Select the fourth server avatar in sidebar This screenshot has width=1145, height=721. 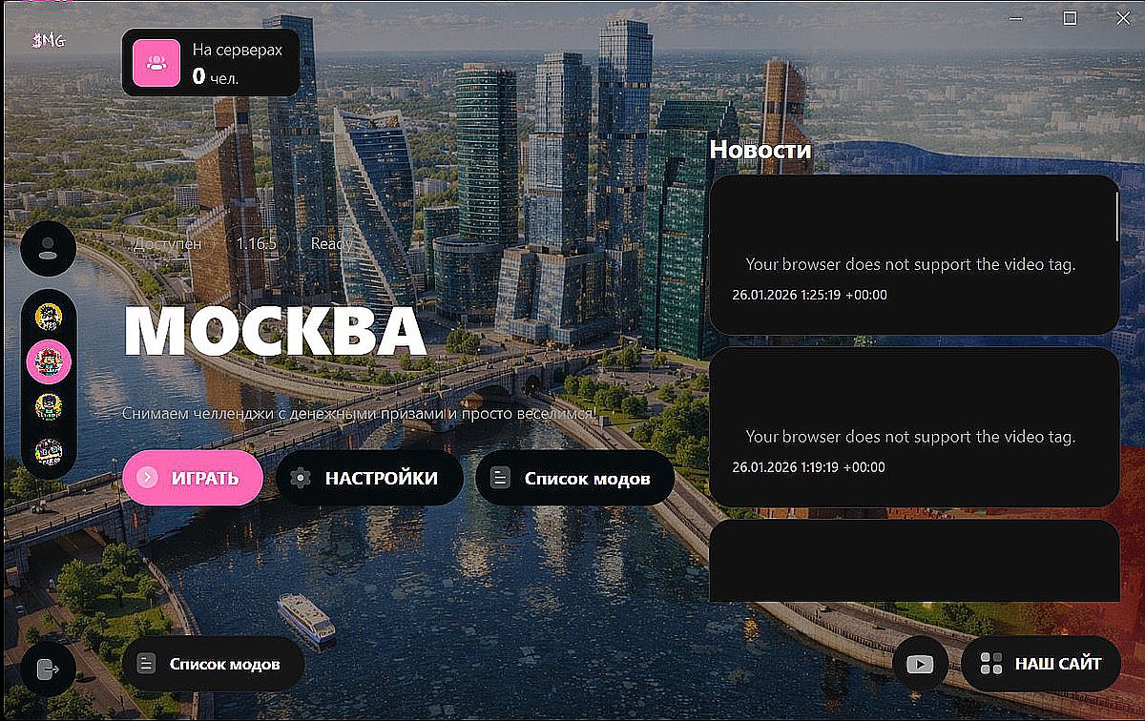point(49,452)
